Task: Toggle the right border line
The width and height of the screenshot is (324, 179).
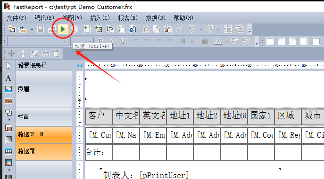Action: click(x=304, y=41)
